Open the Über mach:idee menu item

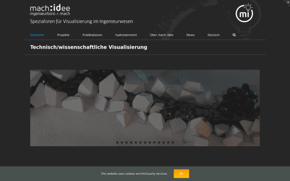[161, 35]
